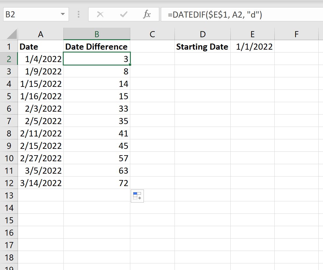Click cell with date 1/15/2022
The height and width of the screenshot is (270, 323).
41,84
